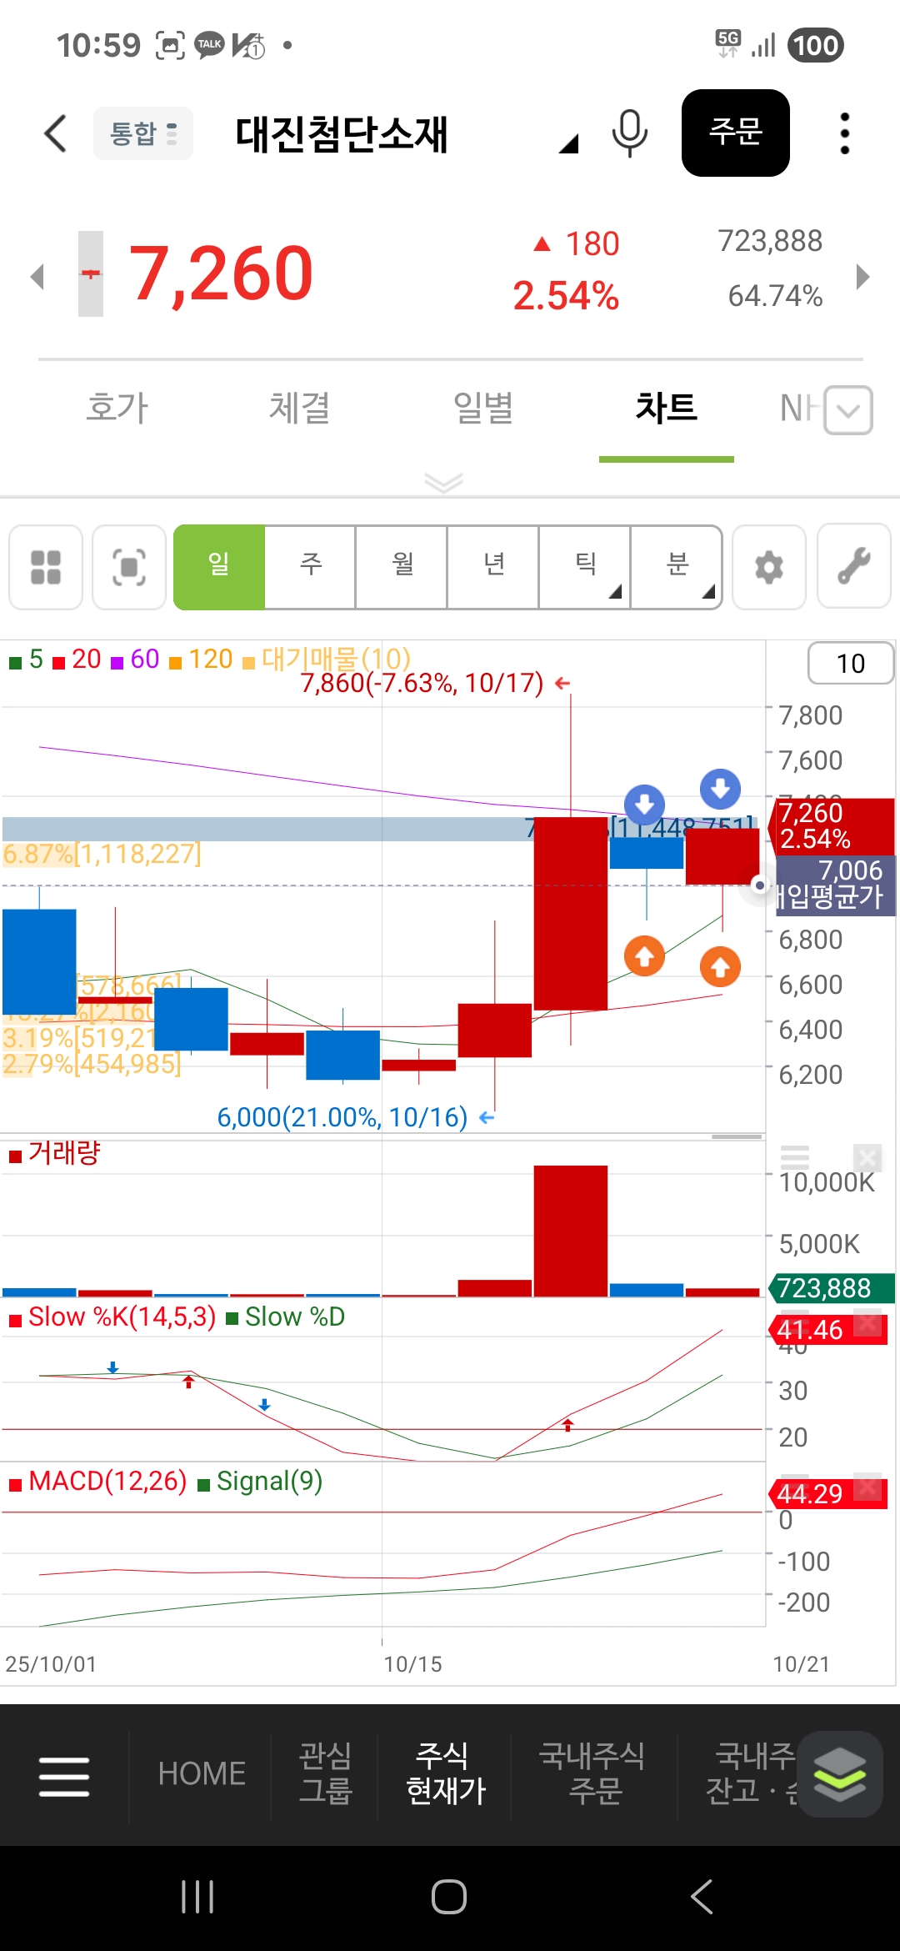The height and width of the screenshot is (1951, 900).
Task: Go to 국내주식 주문 in bottom navigation
Action: [x=593, y=1773]
